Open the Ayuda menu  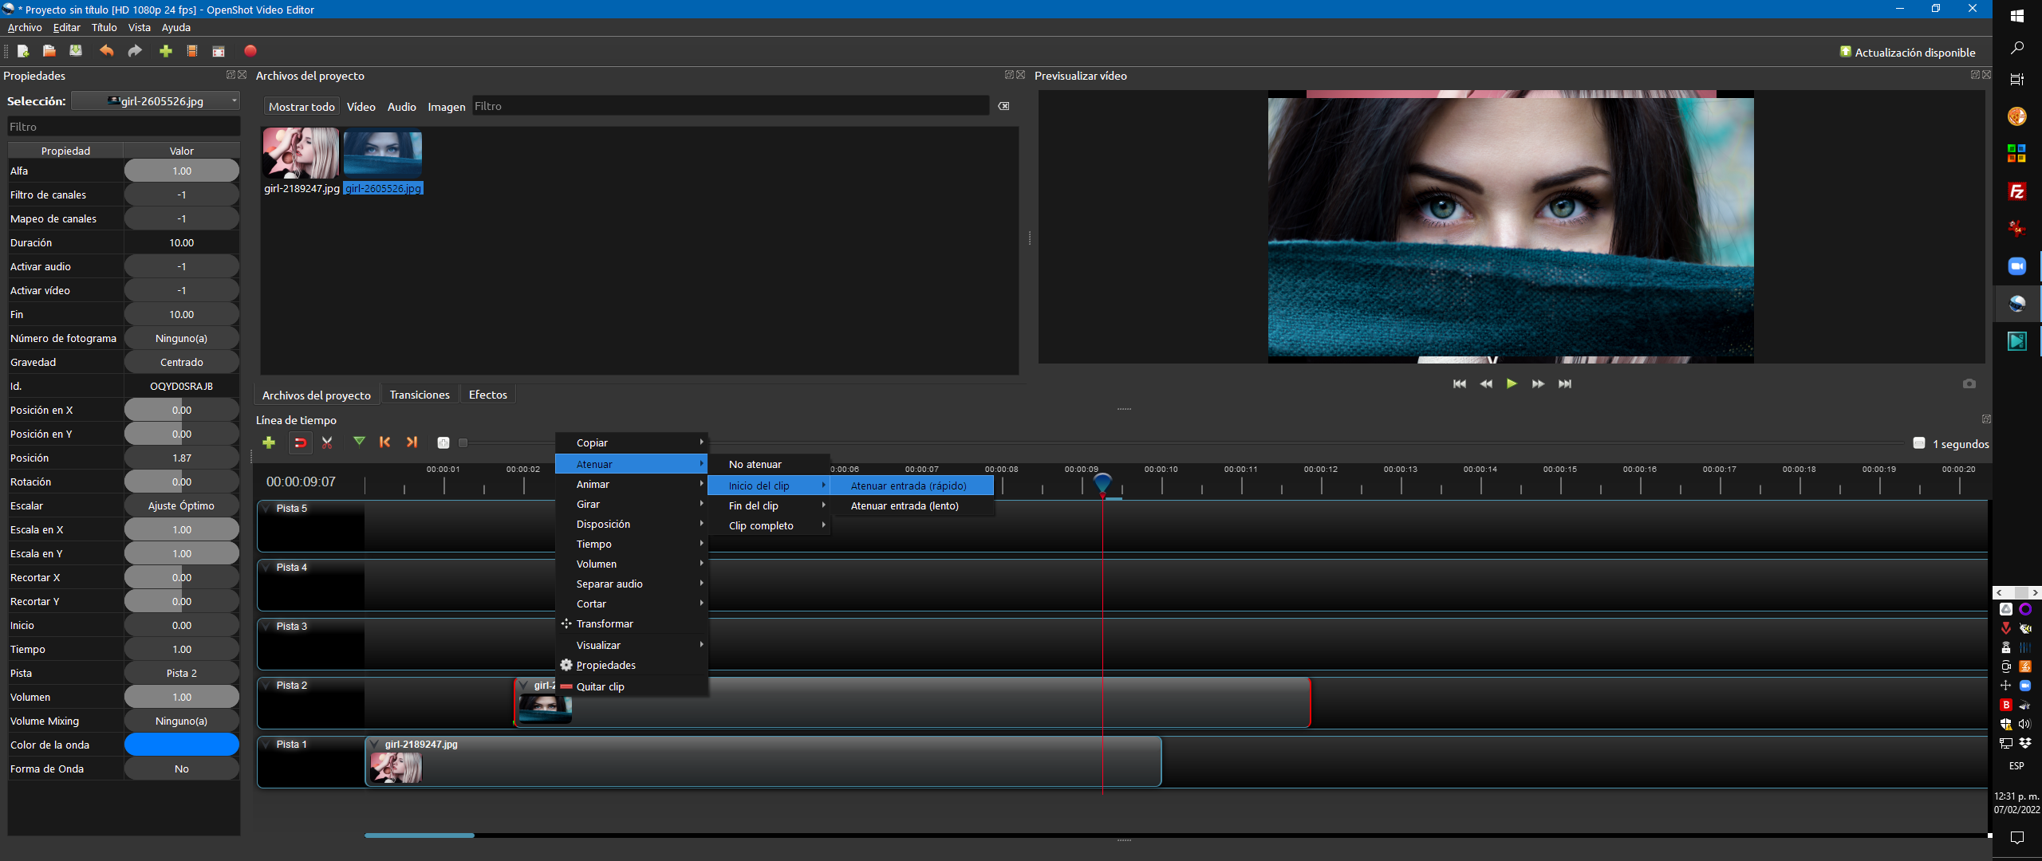coord(176,27)
